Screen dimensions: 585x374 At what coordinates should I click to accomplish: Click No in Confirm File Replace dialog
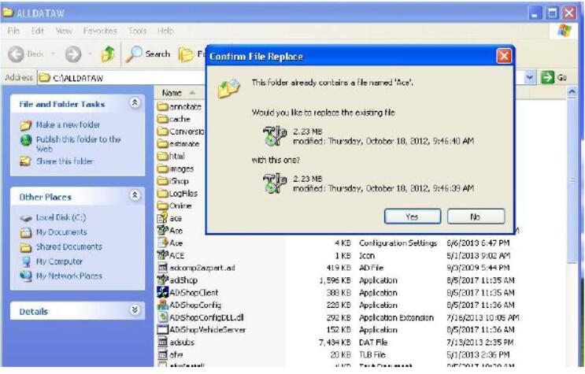(x=476, y=217)
